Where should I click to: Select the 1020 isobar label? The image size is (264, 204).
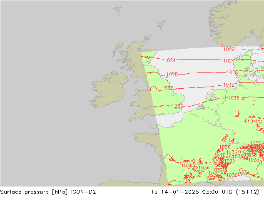pyautogui.click(x=229, y=49)
